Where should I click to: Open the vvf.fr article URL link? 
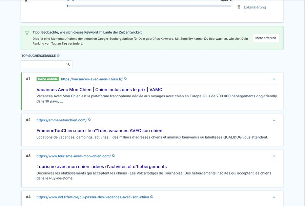point(93,197)
